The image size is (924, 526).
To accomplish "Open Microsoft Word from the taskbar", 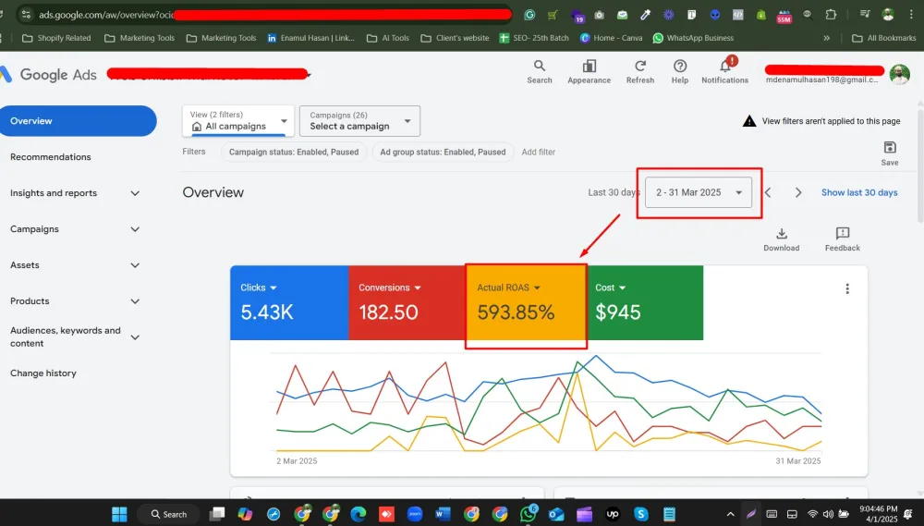I will coord(443,514).
